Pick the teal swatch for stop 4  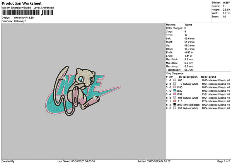(175, 91)
